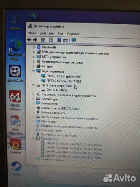Collapse the Видеоадаптеры node
Viewport: 140px width, 187px height.
tap(34, 71)
